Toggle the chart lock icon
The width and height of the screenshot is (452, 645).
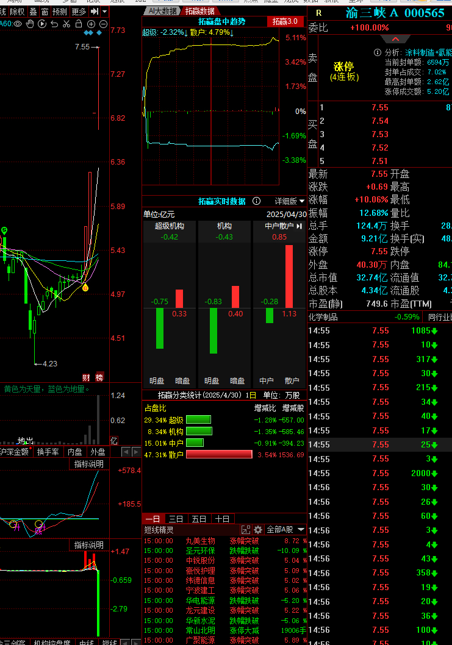click(x=79, y=23)
